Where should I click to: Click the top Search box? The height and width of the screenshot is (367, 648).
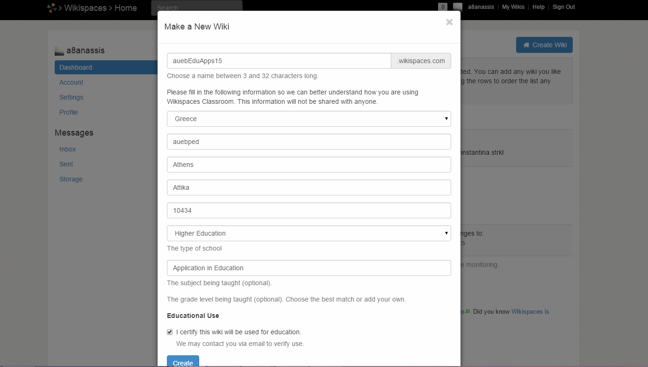click(196, 8)
